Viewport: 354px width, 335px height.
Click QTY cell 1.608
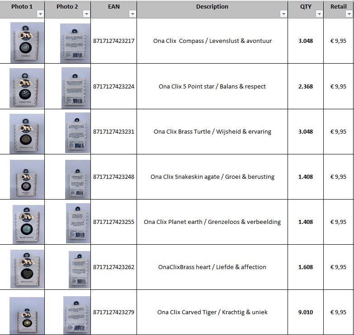coord(306,267)
